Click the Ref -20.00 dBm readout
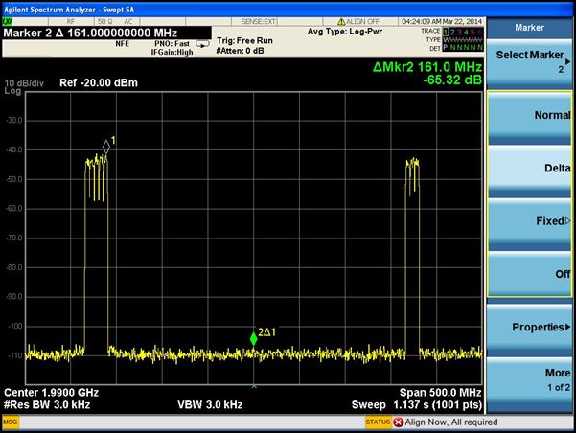Viewport: 576px width, 433px height. (99, 82)
